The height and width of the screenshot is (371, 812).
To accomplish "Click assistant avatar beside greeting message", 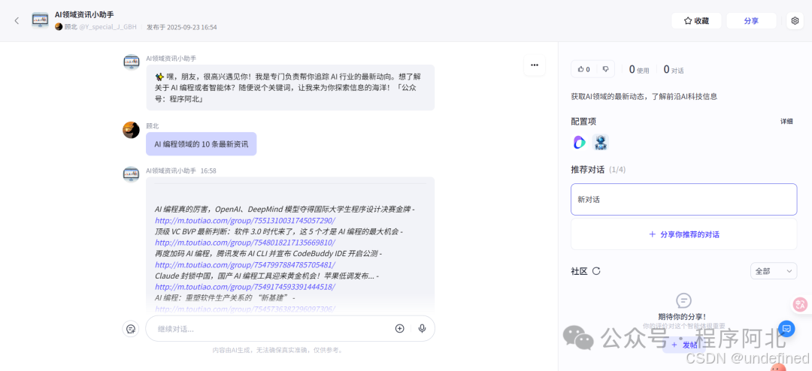I will point(131,62).
